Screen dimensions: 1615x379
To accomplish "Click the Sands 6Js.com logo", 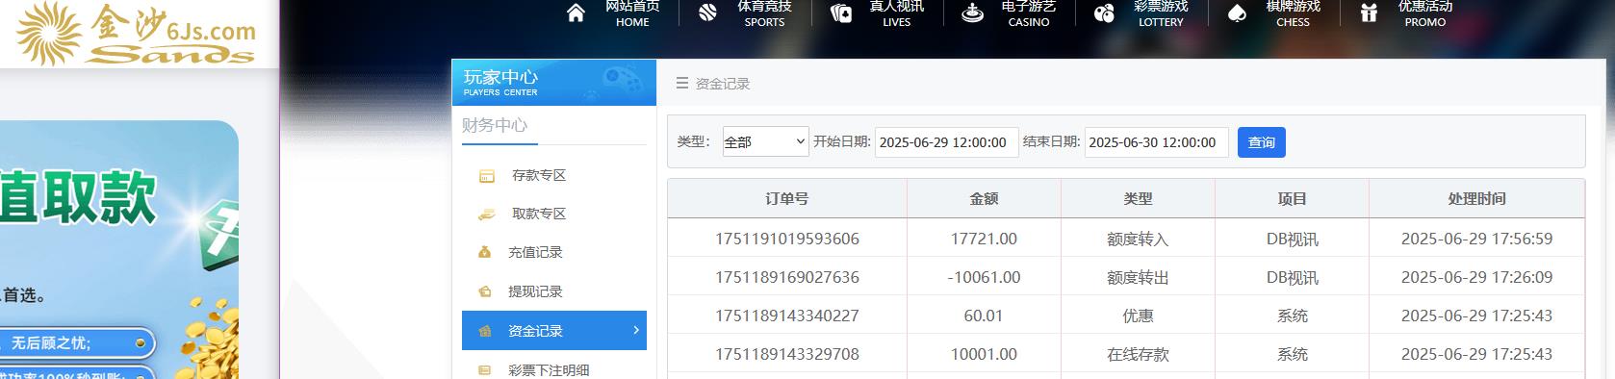I will click(x=137, y=33).
